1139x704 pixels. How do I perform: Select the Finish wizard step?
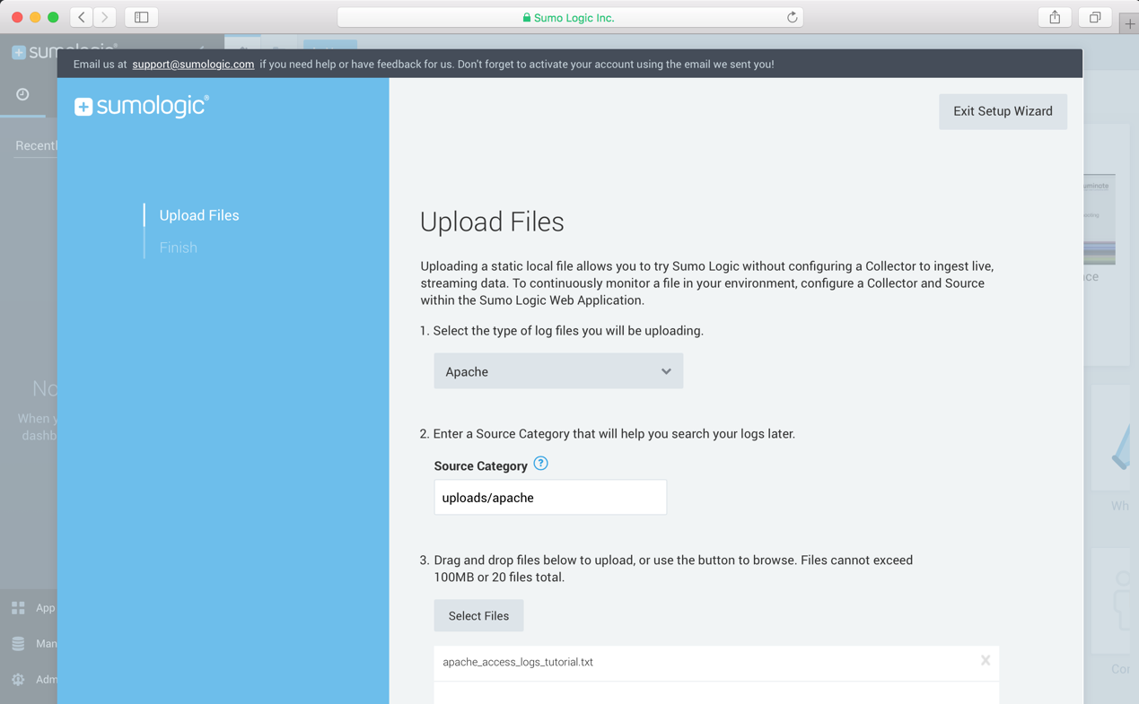coord(179,248)
